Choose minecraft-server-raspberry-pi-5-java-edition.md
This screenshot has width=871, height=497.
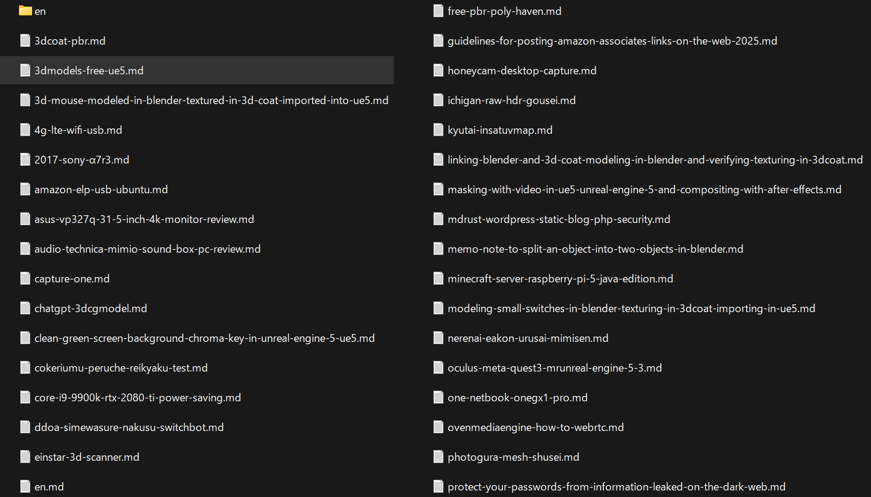[x=561, y=278]
